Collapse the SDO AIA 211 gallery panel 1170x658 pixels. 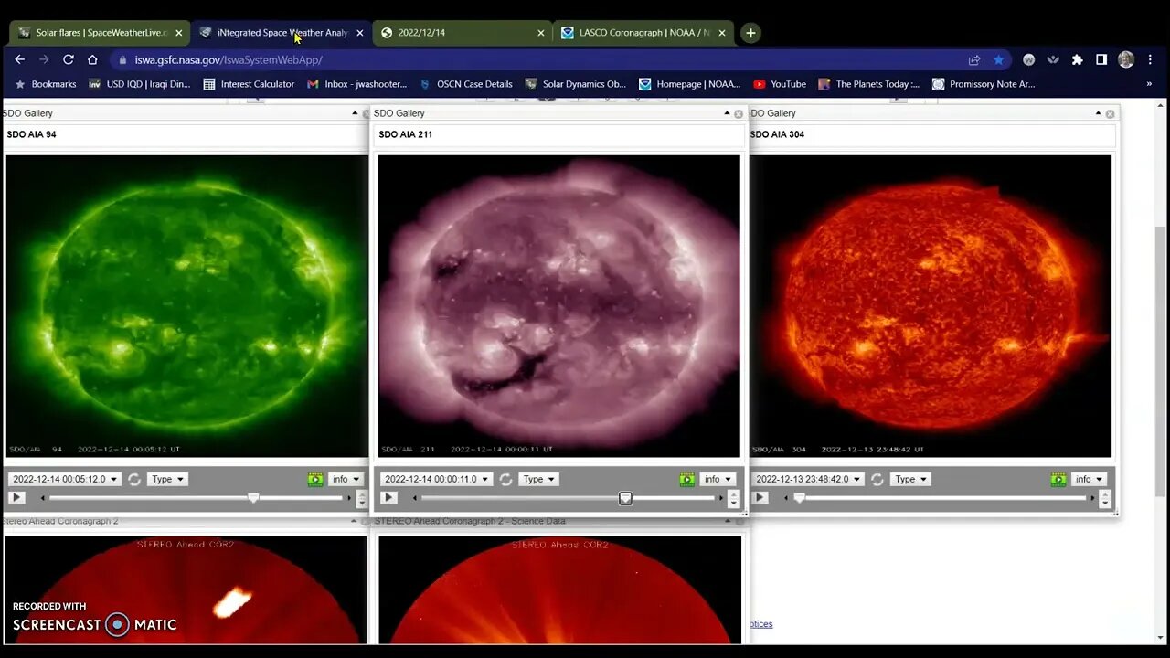(x=727, y=113)
